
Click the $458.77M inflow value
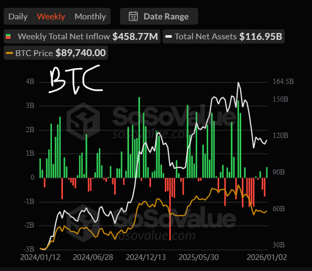click(x=135, y=36)
